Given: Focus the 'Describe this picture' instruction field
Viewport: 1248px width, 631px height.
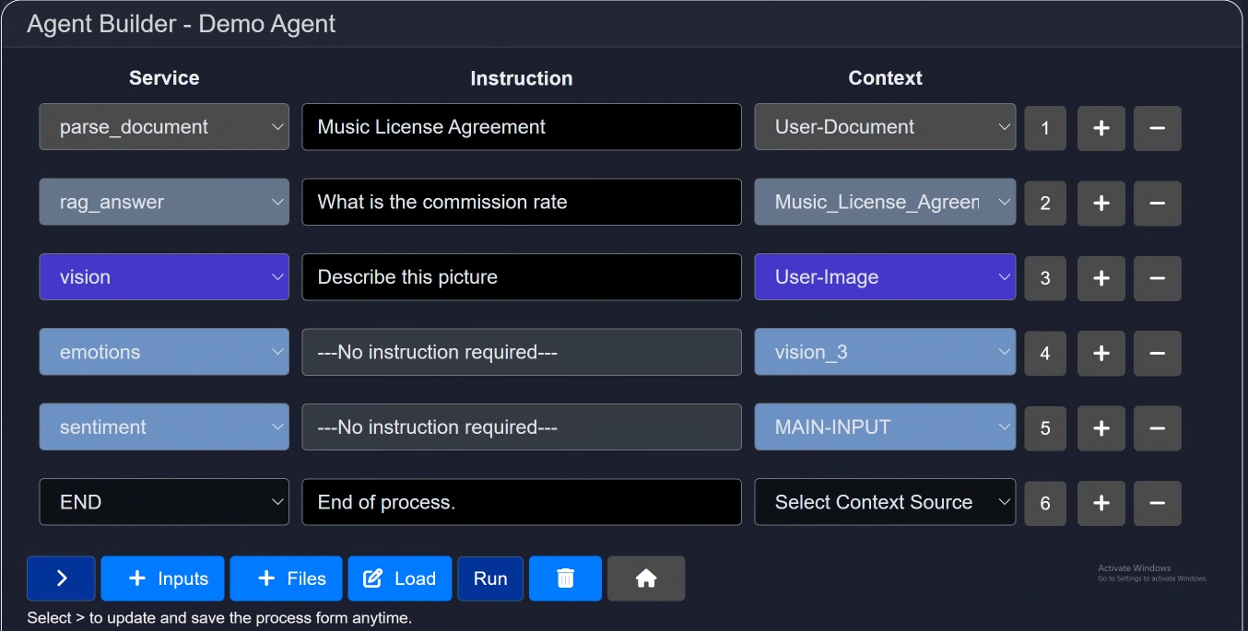Looking at the screenshot, I should click(x=522, y=277).
